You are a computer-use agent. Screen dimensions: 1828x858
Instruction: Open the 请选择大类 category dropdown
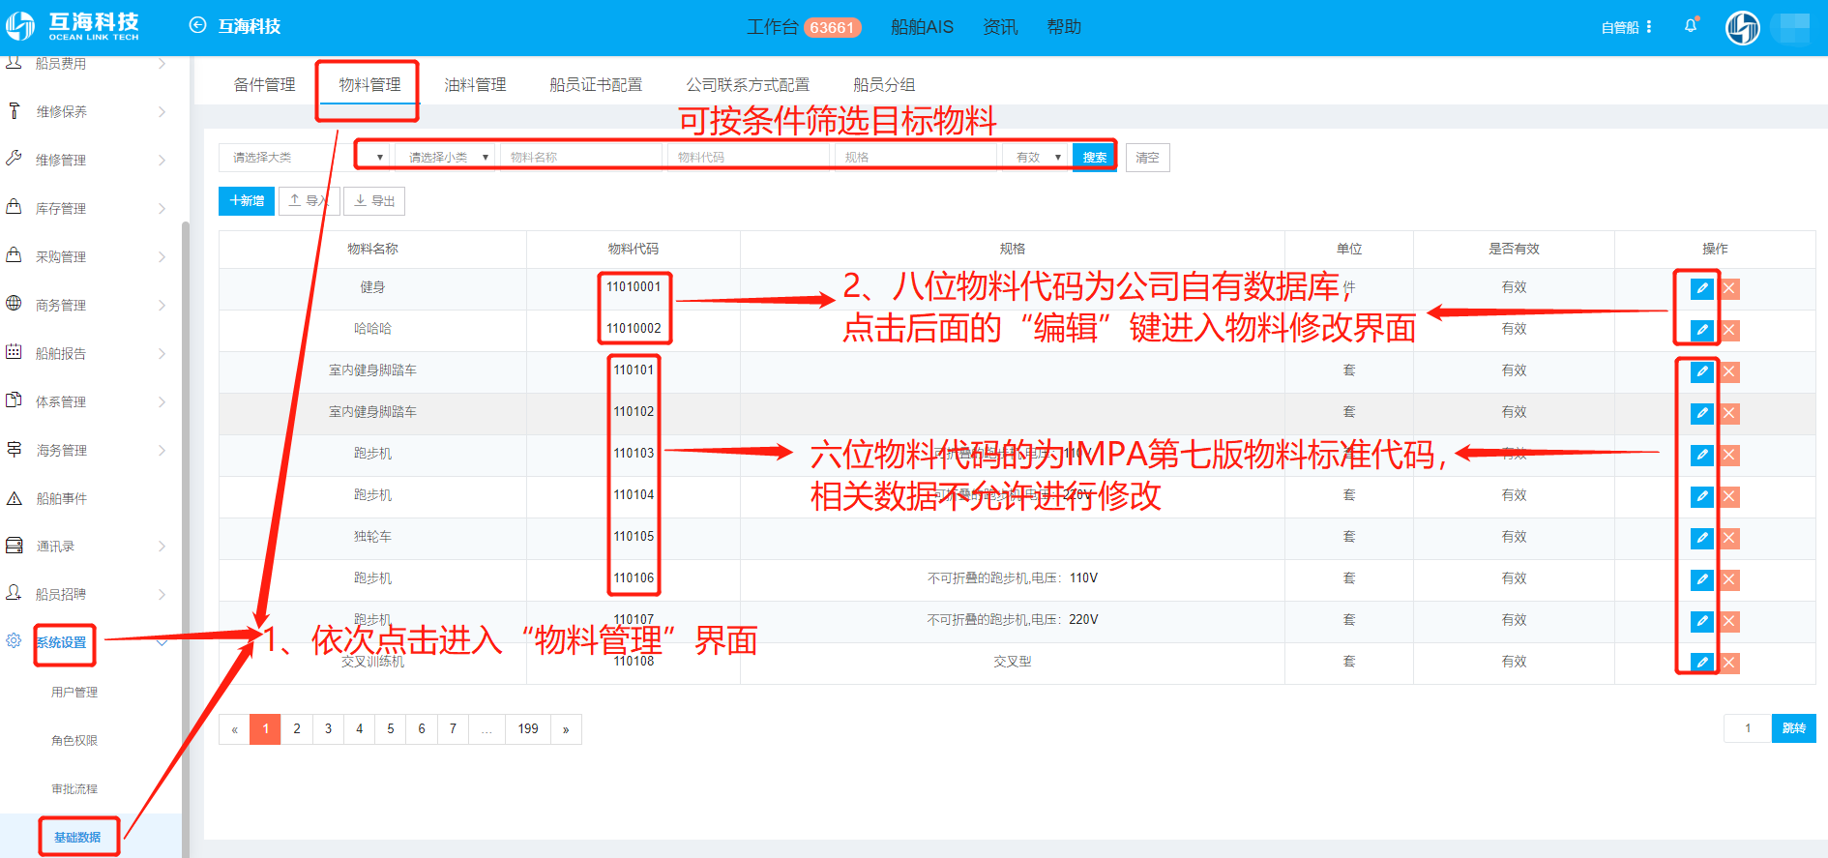coord(304,157)
